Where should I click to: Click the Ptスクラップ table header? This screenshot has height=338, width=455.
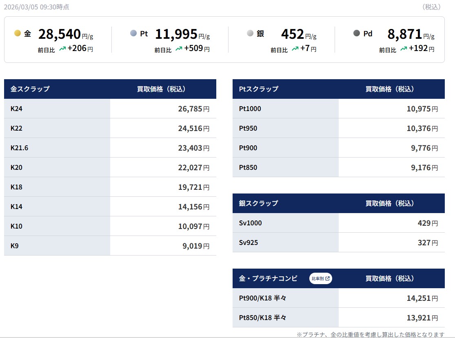pos(259,89)
